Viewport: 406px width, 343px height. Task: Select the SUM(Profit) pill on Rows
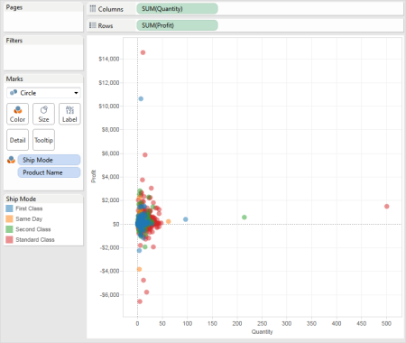(x=177, y=25)
